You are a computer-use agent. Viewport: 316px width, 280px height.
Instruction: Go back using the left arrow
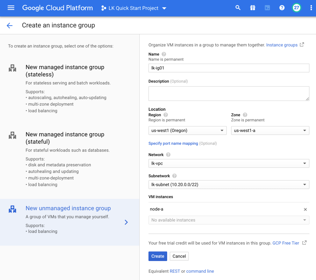(9, 26)
